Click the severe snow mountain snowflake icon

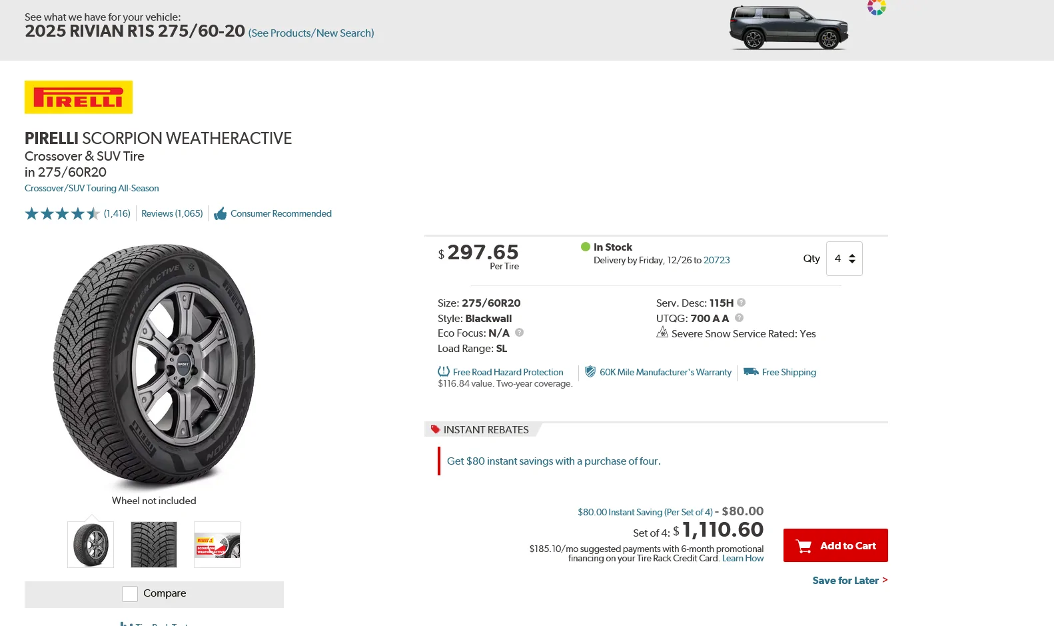pos(662,332)
